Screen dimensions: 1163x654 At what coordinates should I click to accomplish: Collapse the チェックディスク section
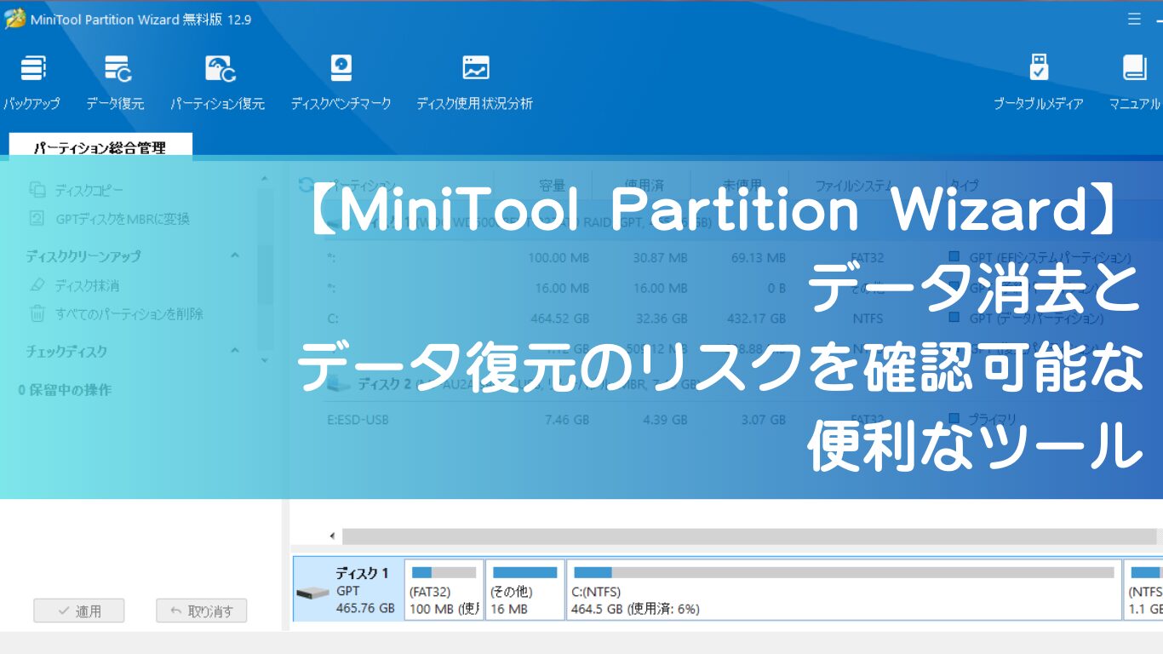tap(236, 351)
